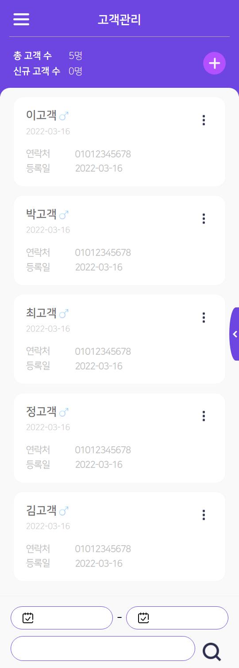
Task: Click the 고객관리 page title
Action: tap(119, 20)
